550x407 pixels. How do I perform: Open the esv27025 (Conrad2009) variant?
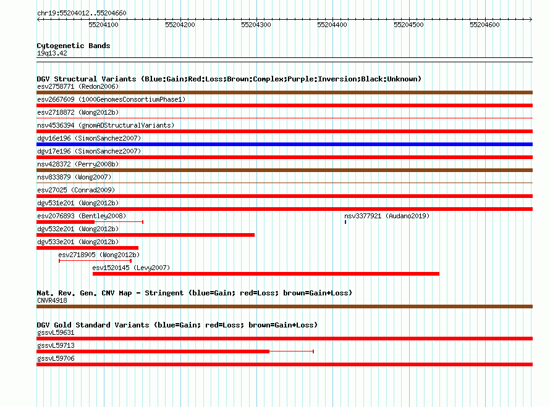[76, 190]
